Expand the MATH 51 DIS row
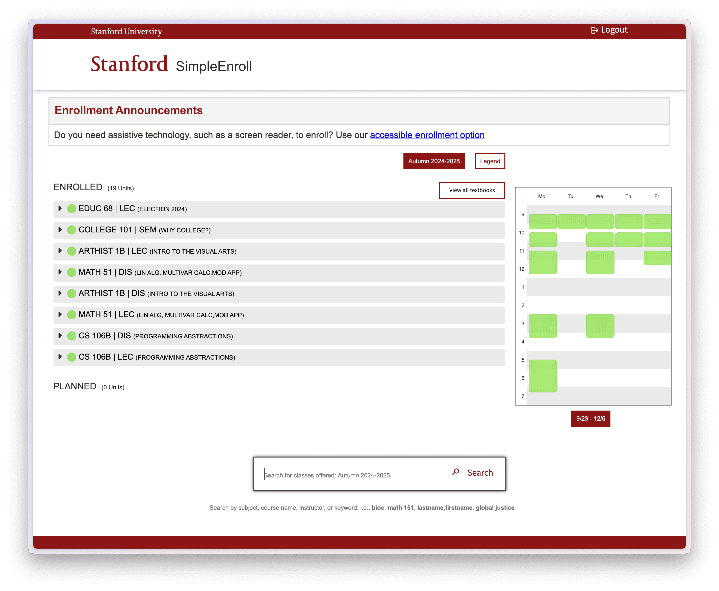This screenshot has height=591, width=719. pyautogui.click(x=60, y=272)
